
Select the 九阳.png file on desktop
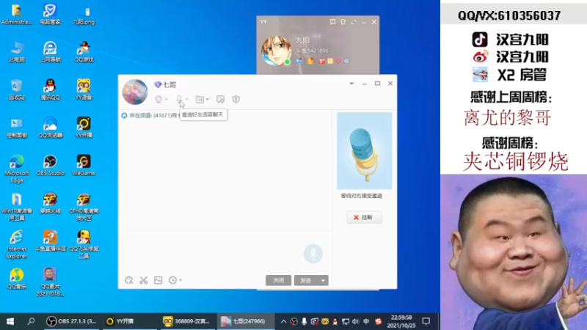tap(84, 15)
